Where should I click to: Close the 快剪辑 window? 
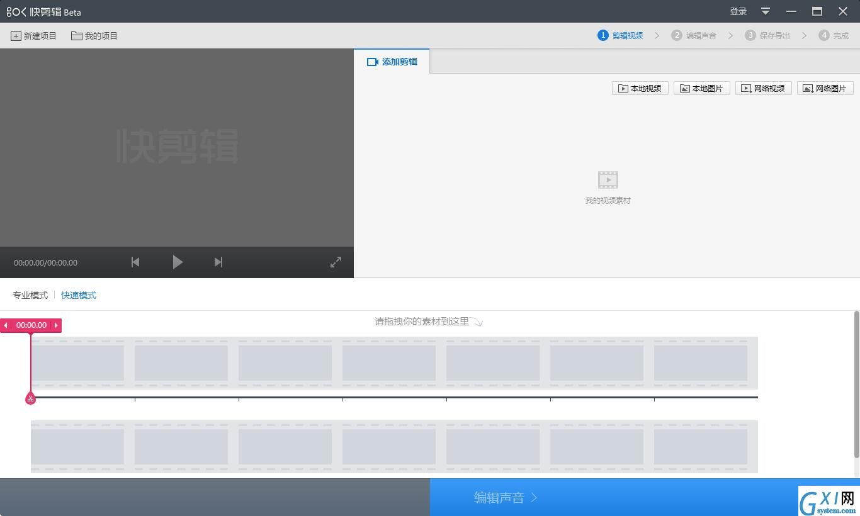point(843,11)
